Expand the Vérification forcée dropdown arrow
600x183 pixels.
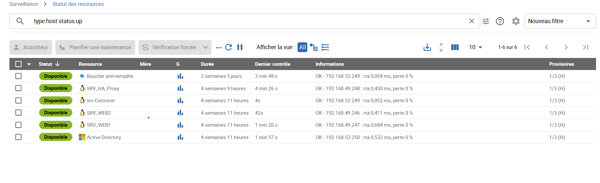click(206, 47)
